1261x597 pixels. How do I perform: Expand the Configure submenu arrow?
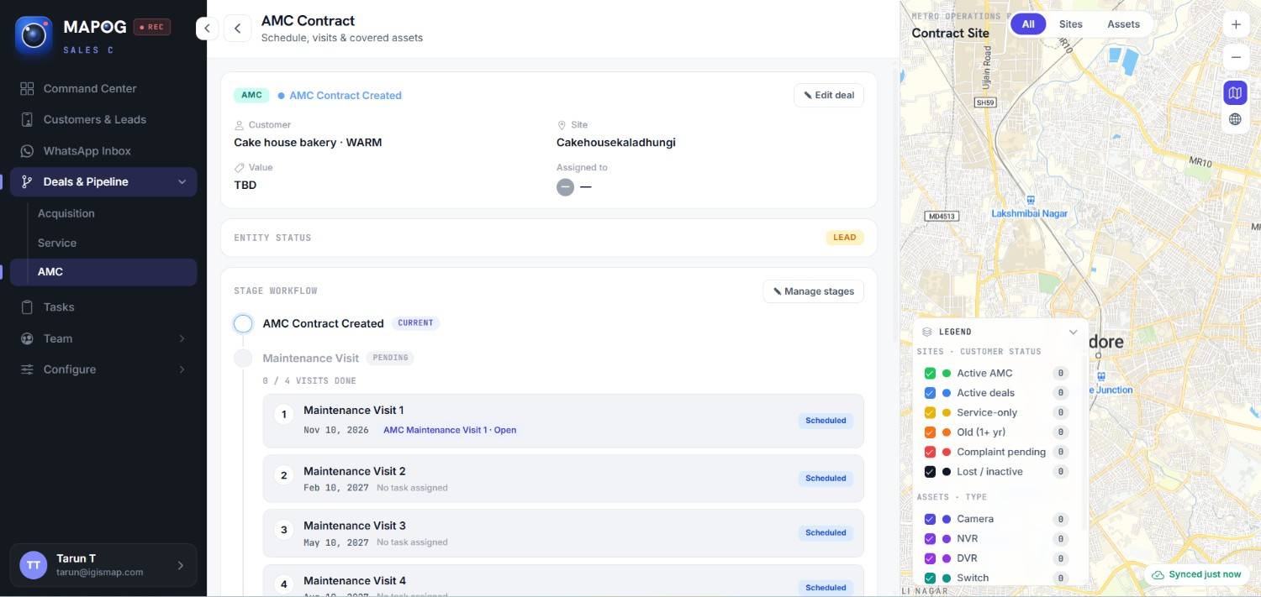(182, 369)
